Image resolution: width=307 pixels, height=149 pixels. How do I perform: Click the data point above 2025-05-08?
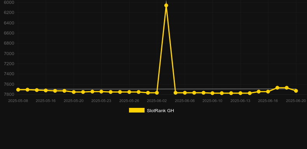(x=18, y=90)
